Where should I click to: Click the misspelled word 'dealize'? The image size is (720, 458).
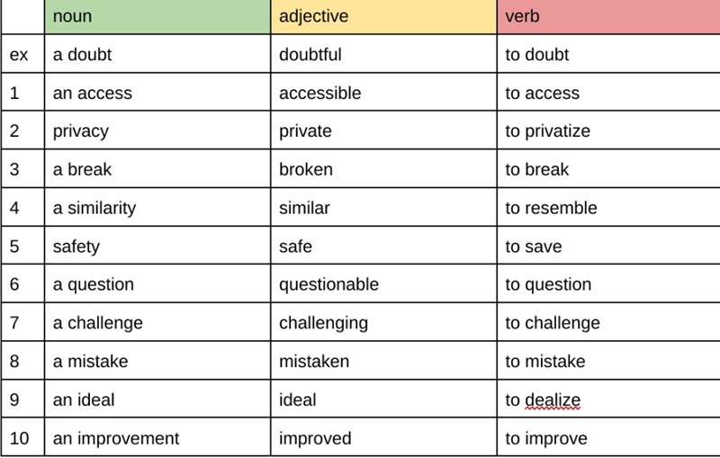point(553,400)
